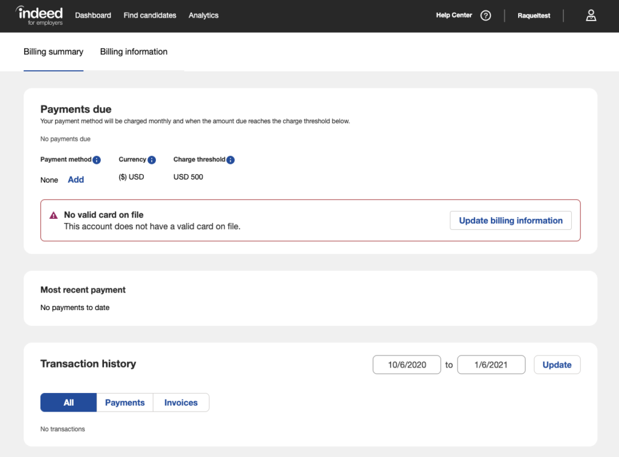The height and width of the screenshot is (457, 619).
Task: Click Update billing information
Action: pyautogui.click(x=510, y=220)
